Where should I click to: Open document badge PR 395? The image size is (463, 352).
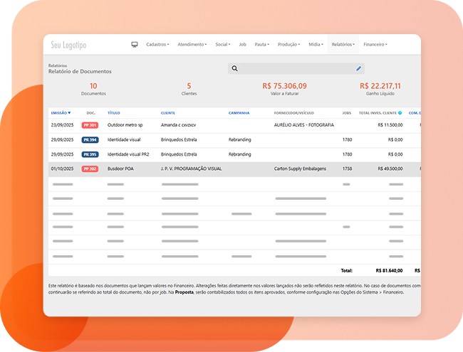coord(90,154)
